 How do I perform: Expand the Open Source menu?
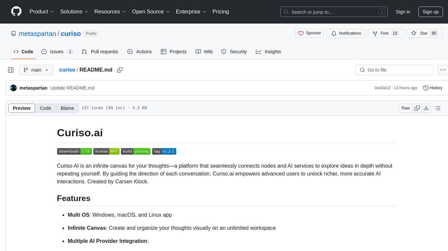(151, 11)
